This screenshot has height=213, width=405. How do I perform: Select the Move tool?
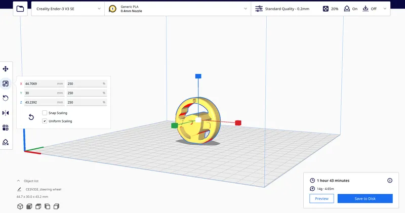click(6, 69)
